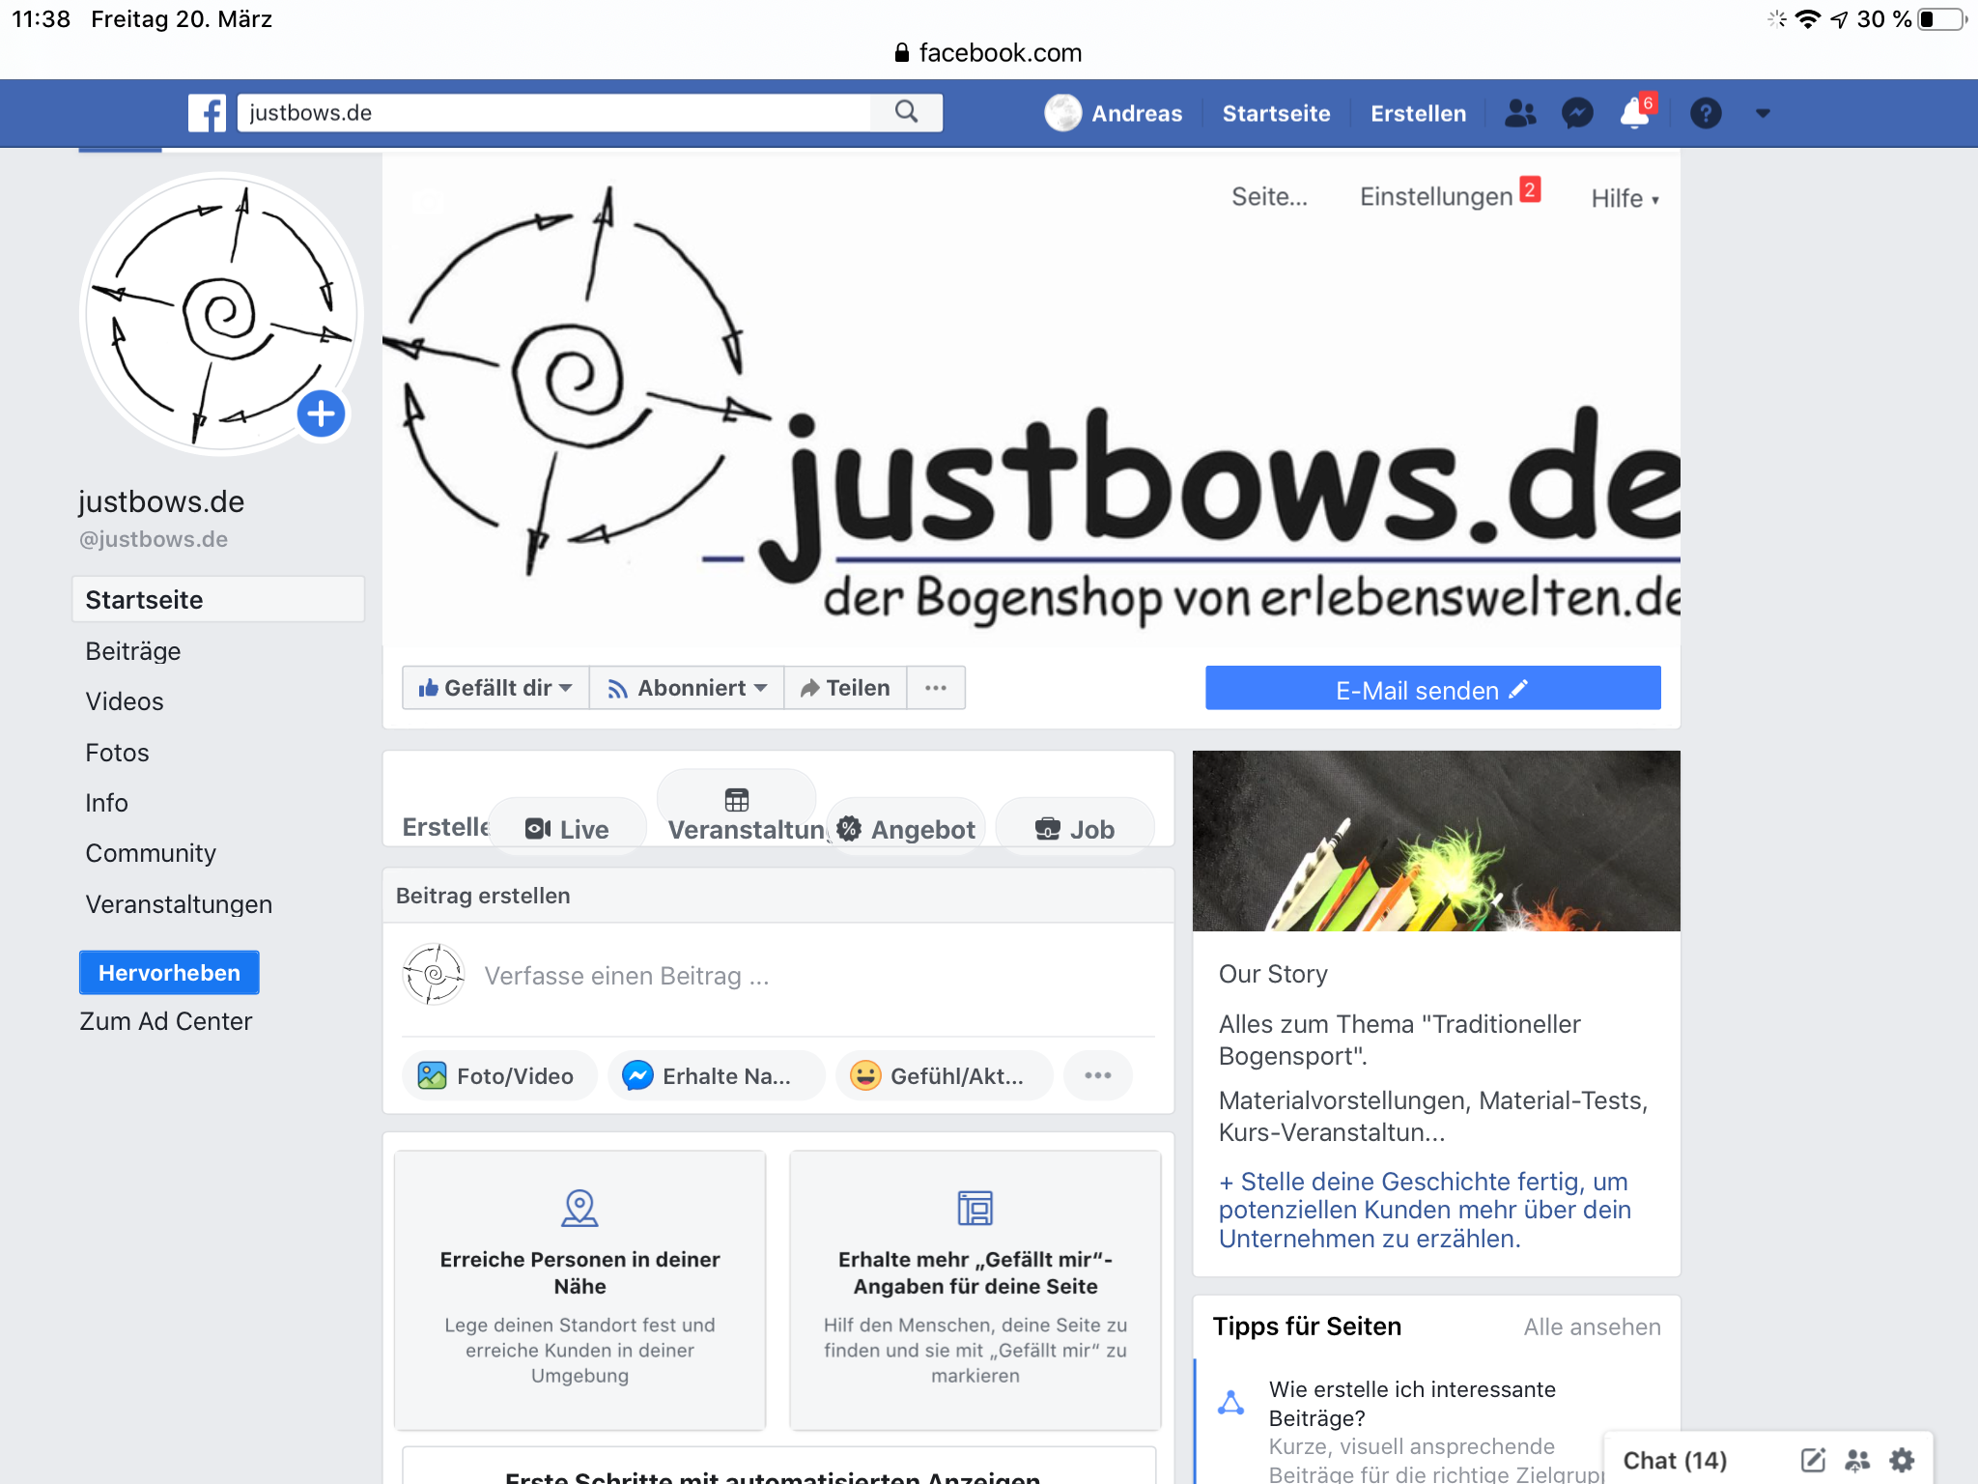Open Veranstaltungen in page sidebar
Image resolution: width=1978 pixels, height=1484 pixels.
tap(179, 904)
